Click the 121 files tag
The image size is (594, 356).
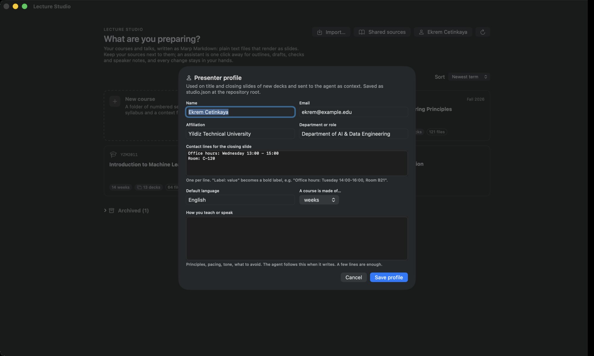(x=437, y=132)
